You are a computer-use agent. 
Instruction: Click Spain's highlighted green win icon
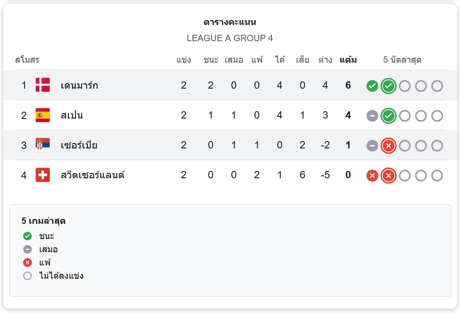click(388, 116)
